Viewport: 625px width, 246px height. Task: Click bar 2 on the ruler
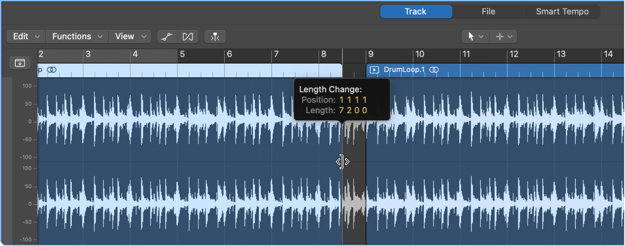coord(41,54)
